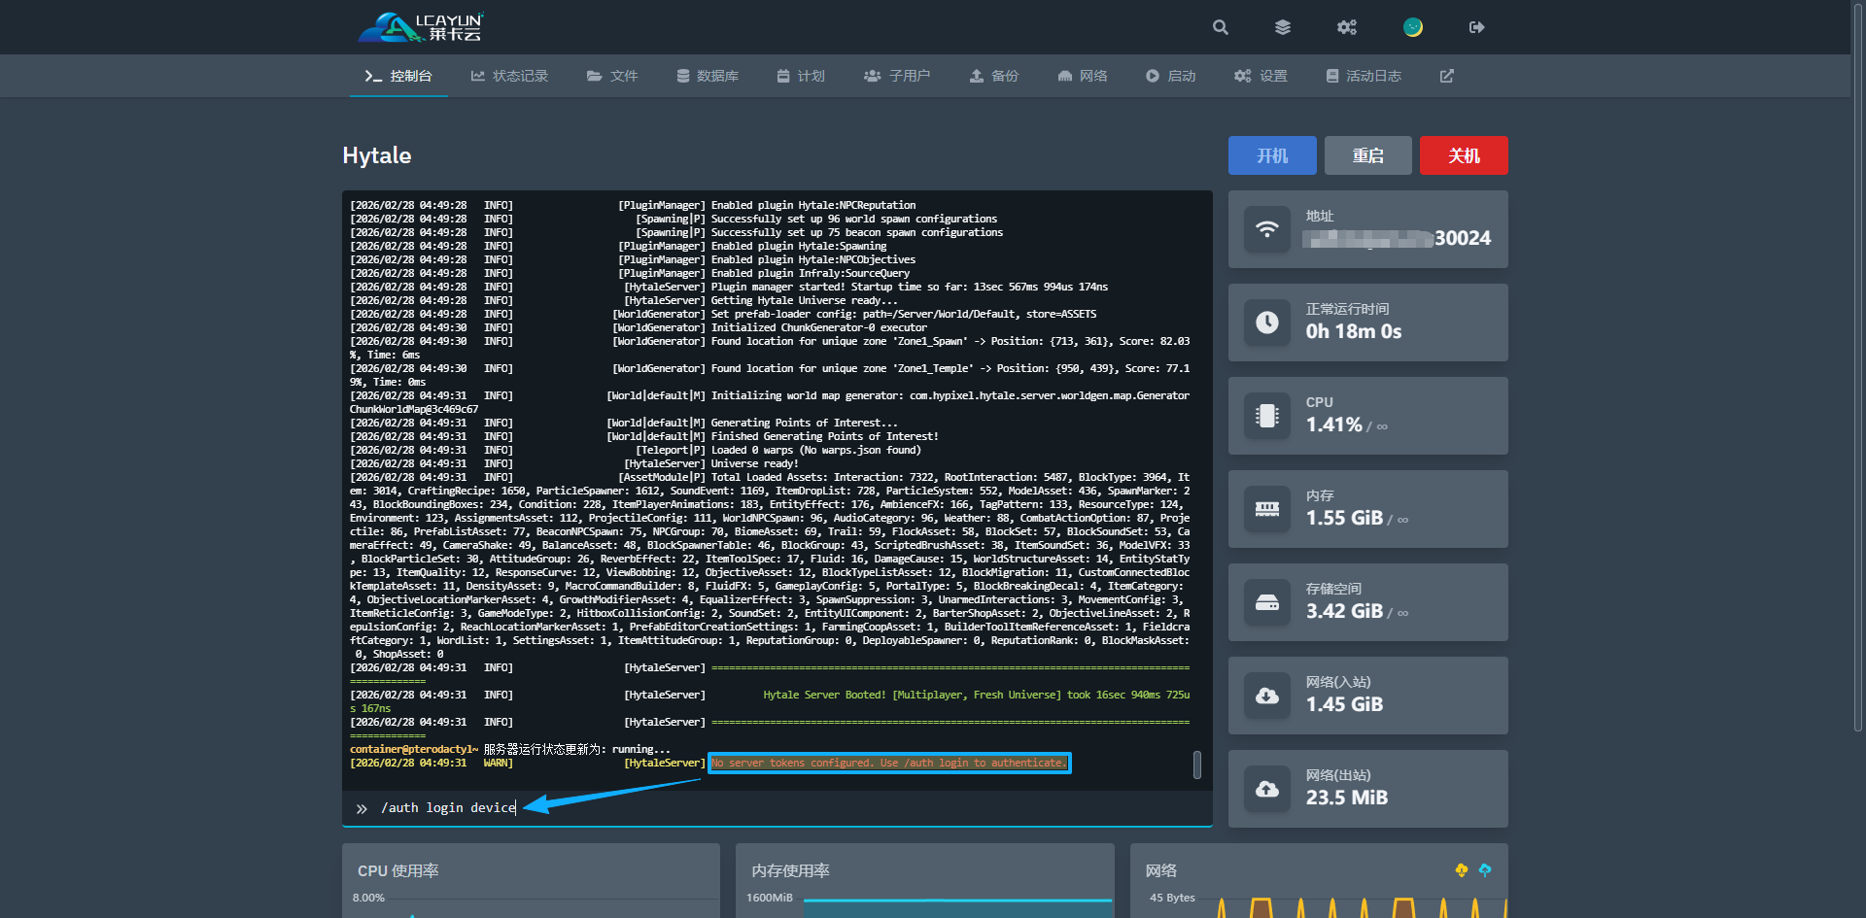
Task: Click the sign out icon
Action: pos(1476,27)
